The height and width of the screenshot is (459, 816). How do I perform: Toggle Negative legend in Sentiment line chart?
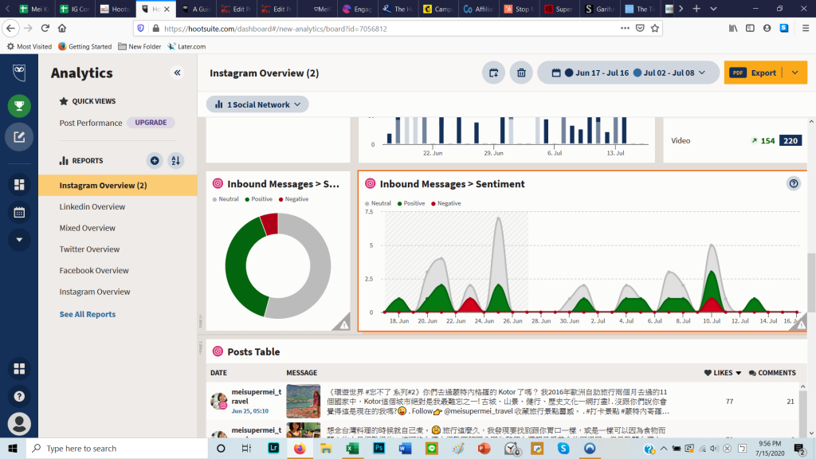(x=448, y=203)
